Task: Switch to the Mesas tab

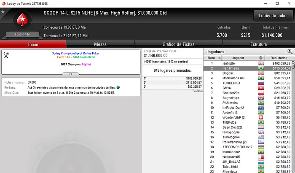Action: [100, 44]
